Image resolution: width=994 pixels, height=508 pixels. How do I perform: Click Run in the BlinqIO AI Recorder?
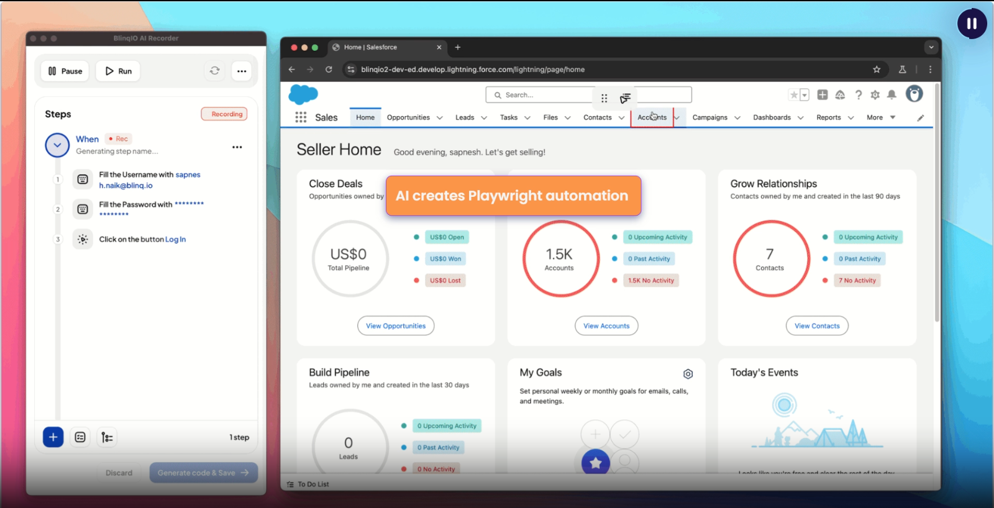tap(118, 71)
